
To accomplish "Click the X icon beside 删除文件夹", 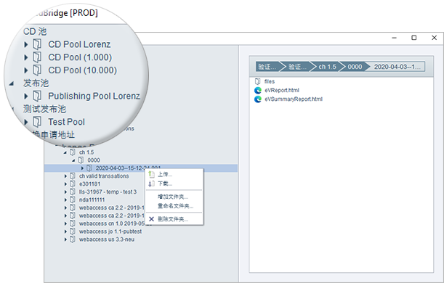I will [151, 219].
